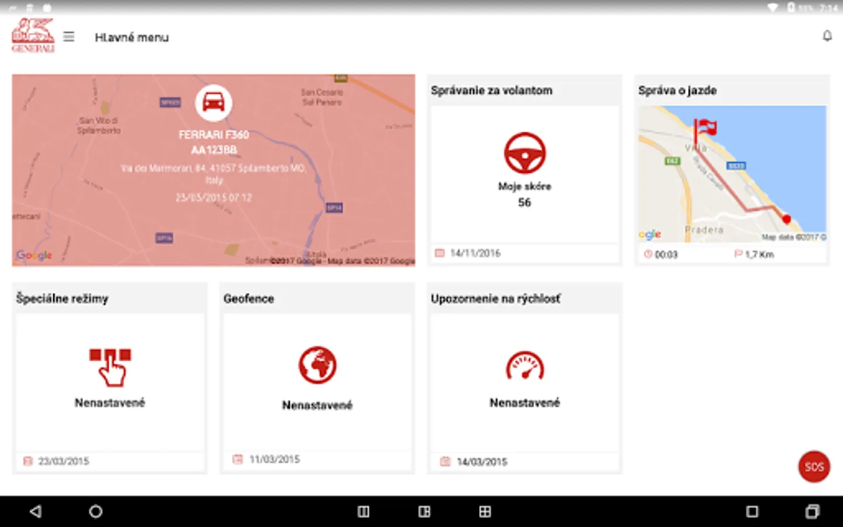Tap the stacked windows icon in nav bar

813,511
